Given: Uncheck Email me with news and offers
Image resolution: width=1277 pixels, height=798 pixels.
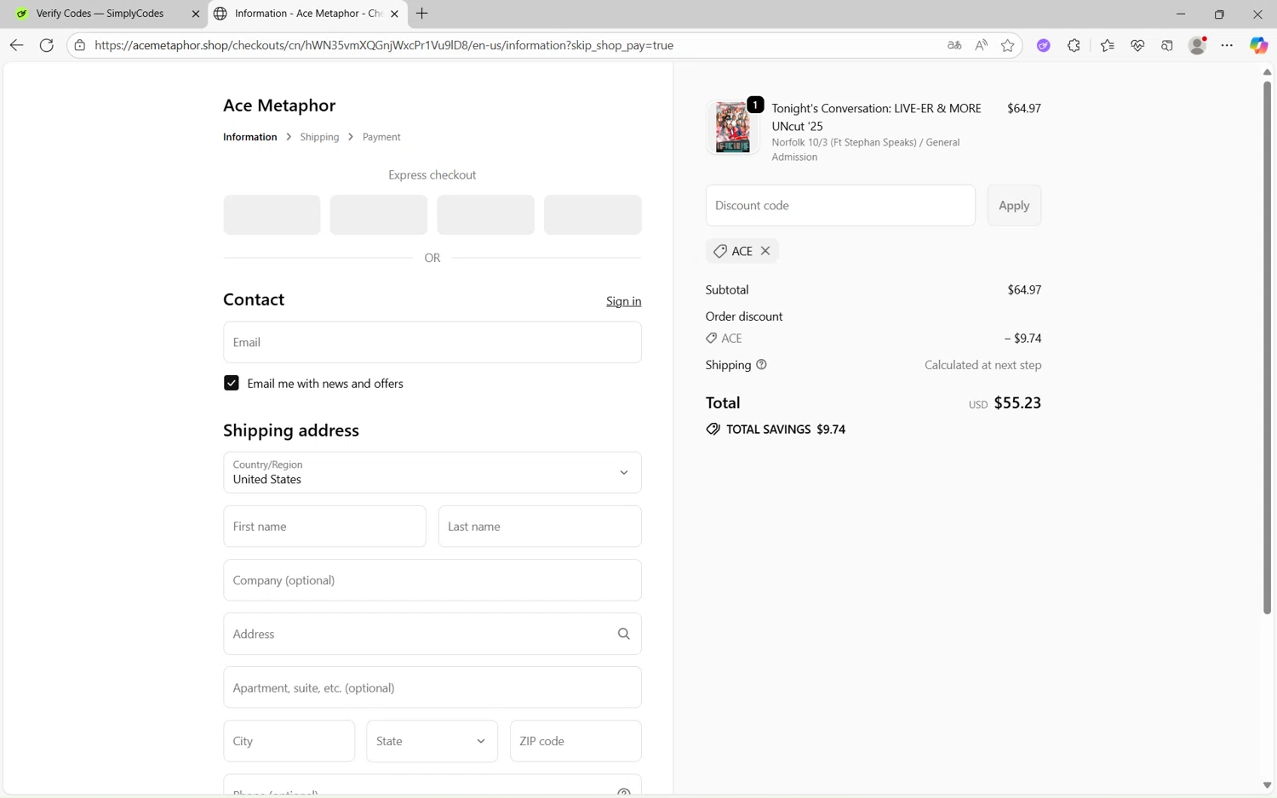Looking at the screenshot, I should pos(232,383).
